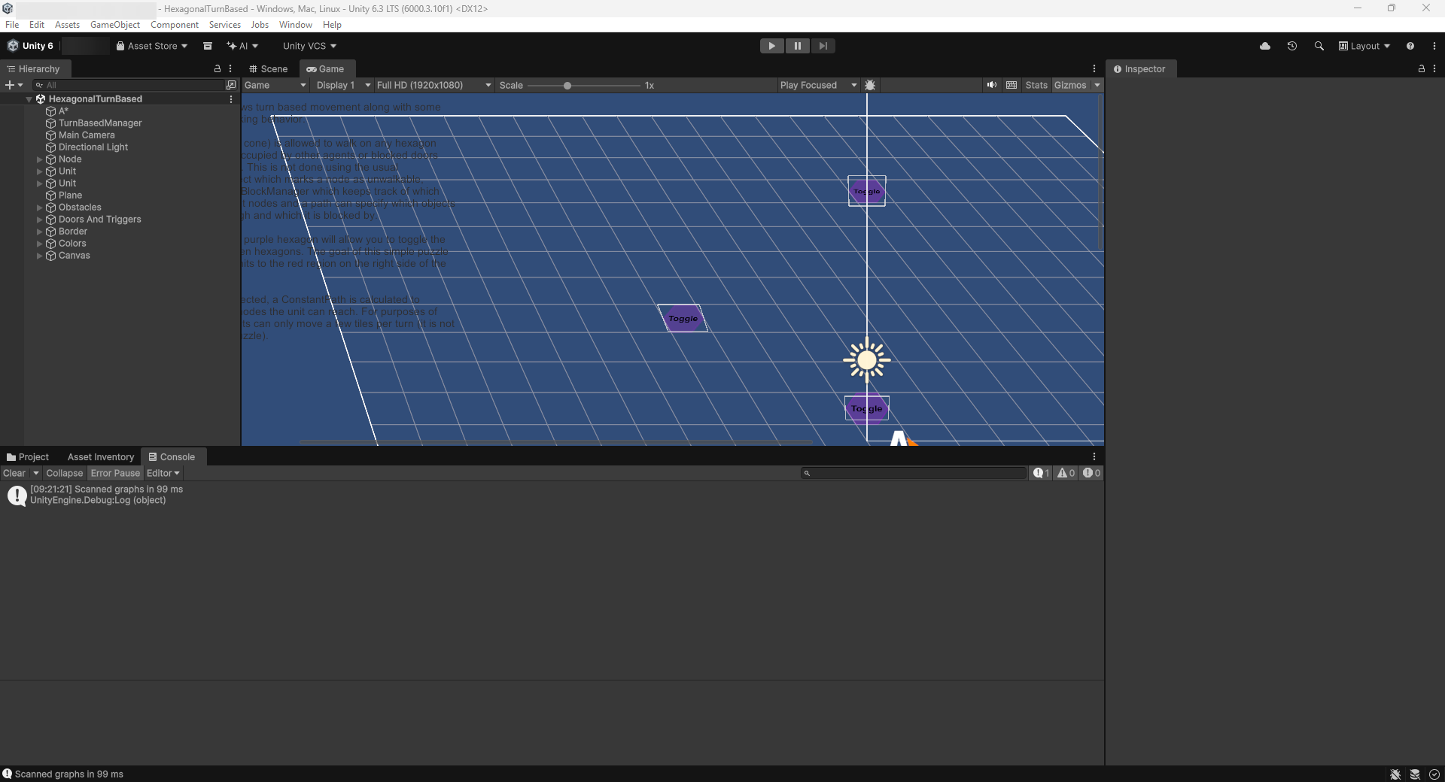Click the Console Clear button
The height and width of the screenshot is (782, 1445).
pos(14,473)
